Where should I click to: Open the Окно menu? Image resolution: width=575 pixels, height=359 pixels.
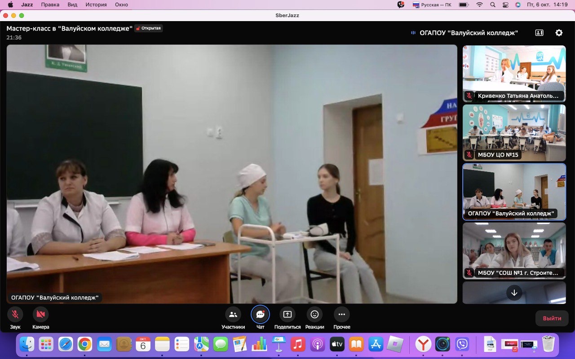[121, 4]
